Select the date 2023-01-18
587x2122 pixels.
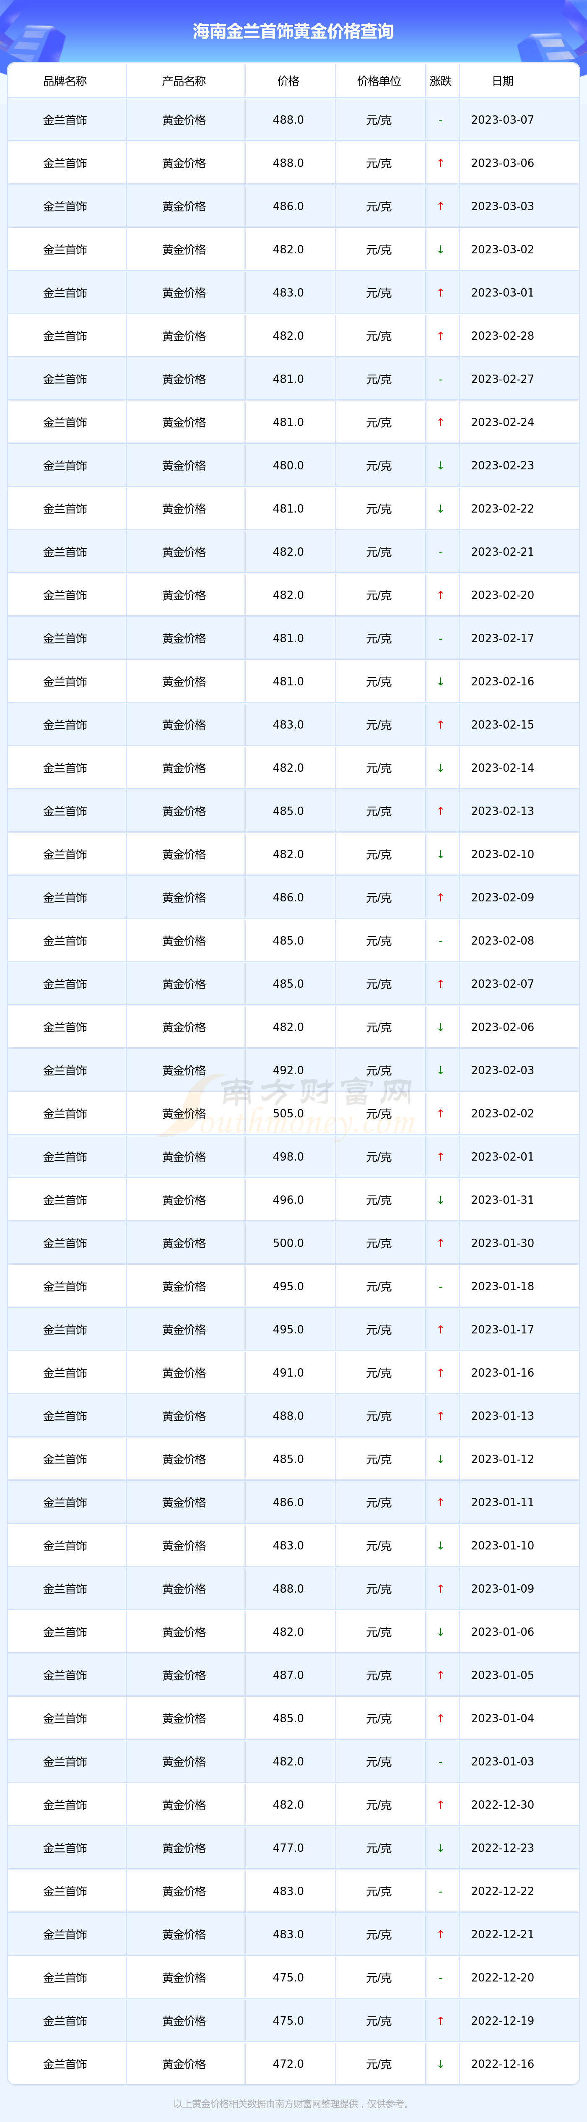tap(502, 1287)
